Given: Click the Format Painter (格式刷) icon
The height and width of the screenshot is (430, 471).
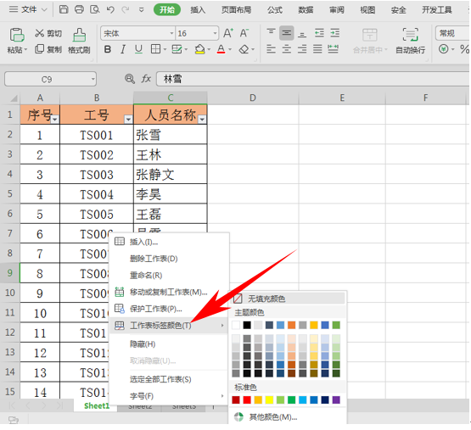Looking at the screenshot, I should click(79, 36).
